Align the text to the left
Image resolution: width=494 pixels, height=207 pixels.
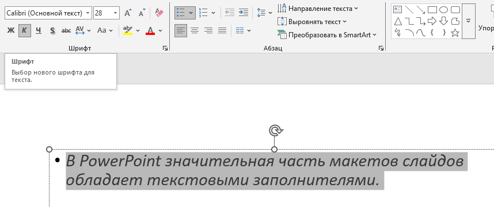(181, 30)
